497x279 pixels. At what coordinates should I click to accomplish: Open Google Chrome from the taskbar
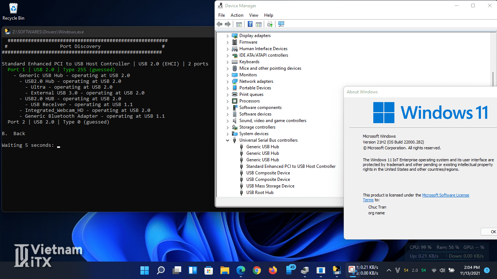[x=257, y=270]
